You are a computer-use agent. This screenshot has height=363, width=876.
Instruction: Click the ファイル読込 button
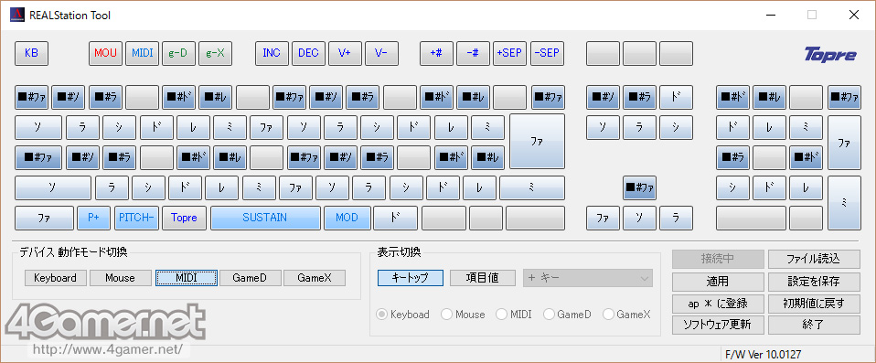coord(814,259)
